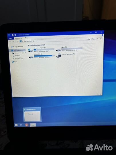Viewport: 116px width, 155px height.
Task: Switch to the Computer ribbon tab
Action: [x=19, y=38]
